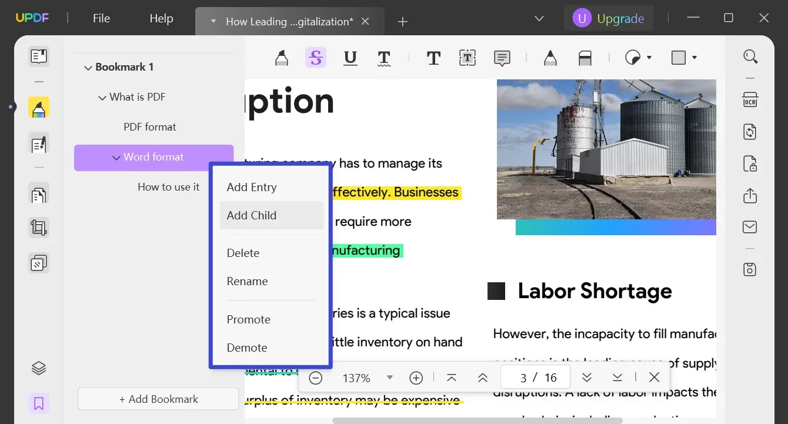
Task: Collapse the What is PDF bookmark
Action: 101,96
